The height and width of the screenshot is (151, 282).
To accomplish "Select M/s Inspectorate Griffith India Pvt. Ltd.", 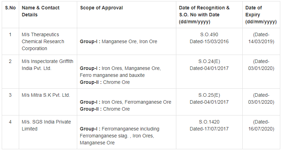I will [x=47, y=65].
